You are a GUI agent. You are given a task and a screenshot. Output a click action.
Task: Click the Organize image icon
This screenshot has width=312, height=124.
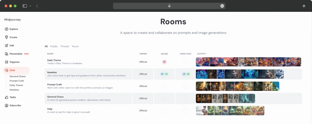(7, 62)
